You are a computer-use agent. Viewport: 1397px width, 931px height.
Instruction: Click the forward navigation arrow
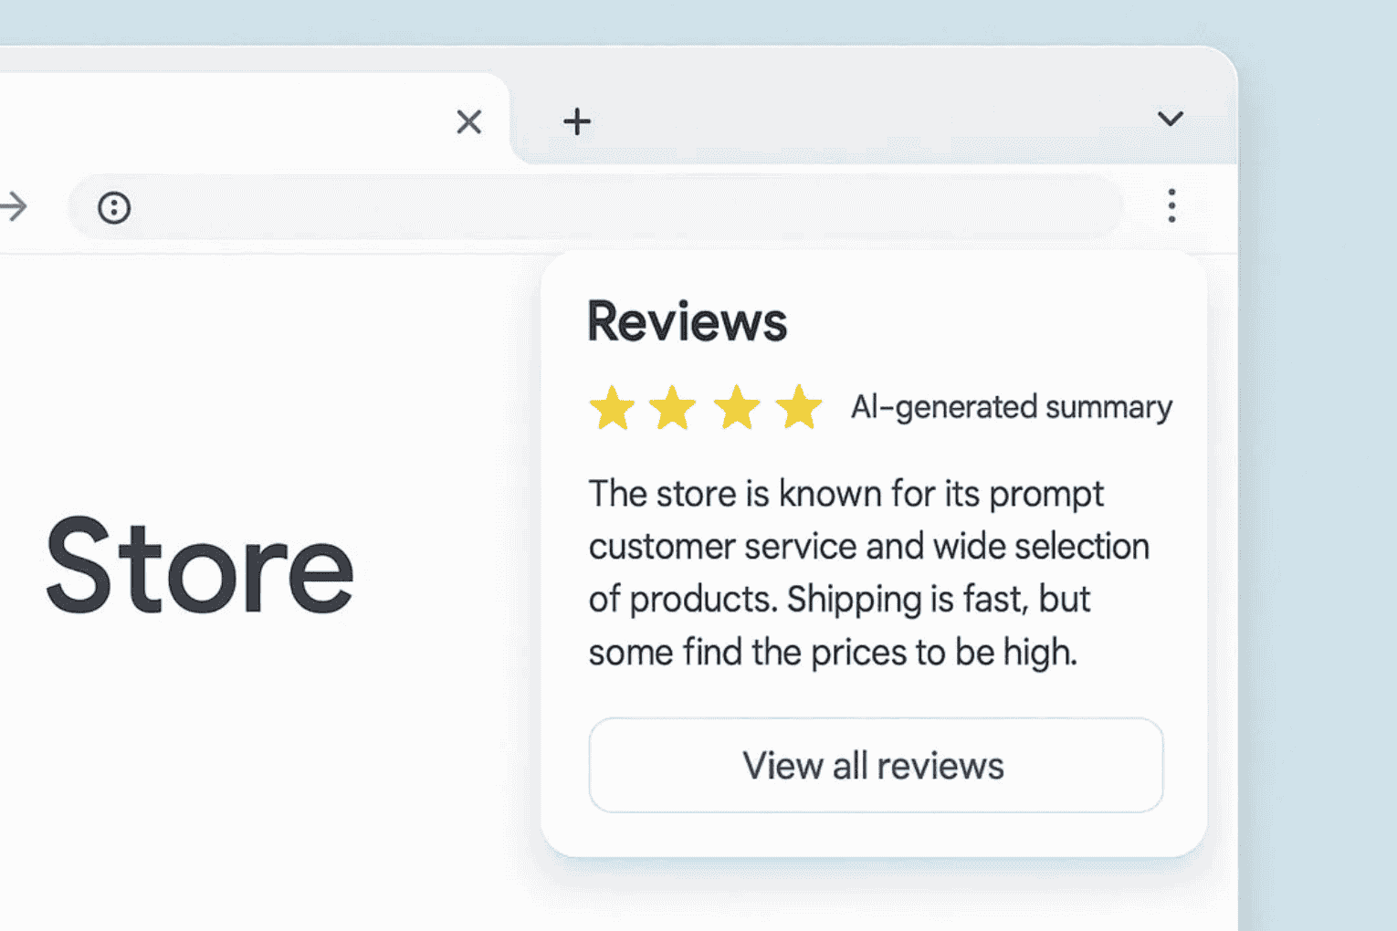point(14,207)
